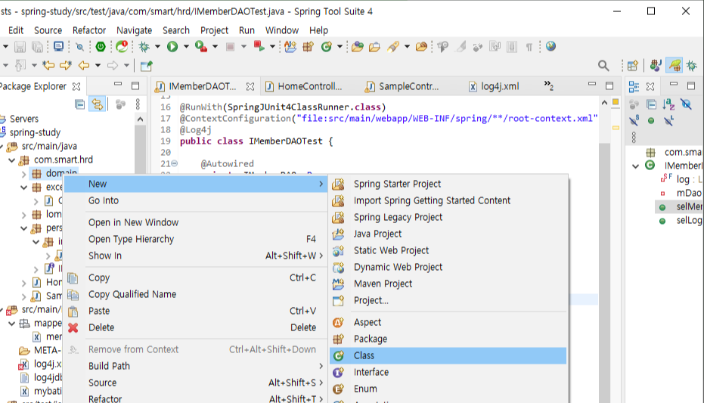Viewport: 704px width, 403px height.
Task: Click the Relaunch icon with red badge
Action: (122, 46)
